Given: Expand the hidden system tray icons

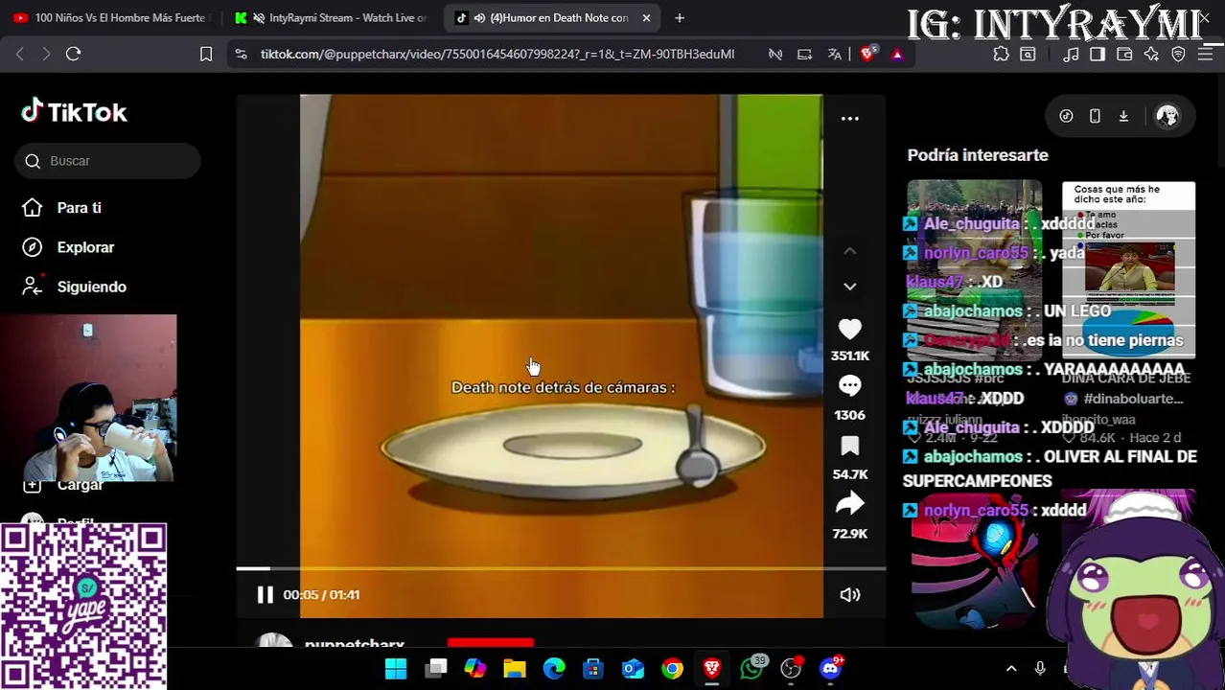Looking at the screenshot, I should point(1011,668).
